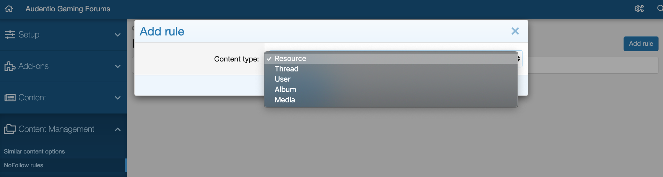This screenshot has height=177, width=663.
Task: Click the Content newspaper icon
Action: (10, 98)
